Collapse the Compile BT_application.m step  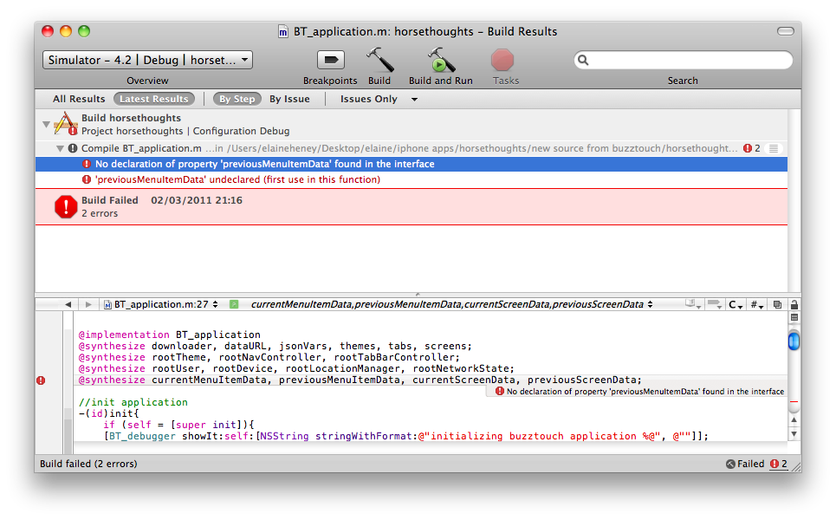[x=60, y=148]
